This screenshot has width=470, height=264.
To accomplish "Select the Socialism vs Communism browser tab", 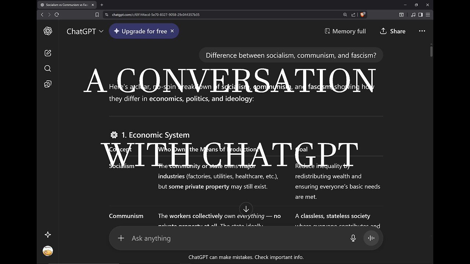I will pos(66,5).
